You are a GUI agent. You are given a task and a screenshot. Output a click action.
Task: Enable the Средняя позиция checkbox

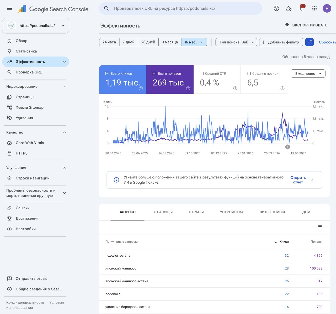[249, 74]
